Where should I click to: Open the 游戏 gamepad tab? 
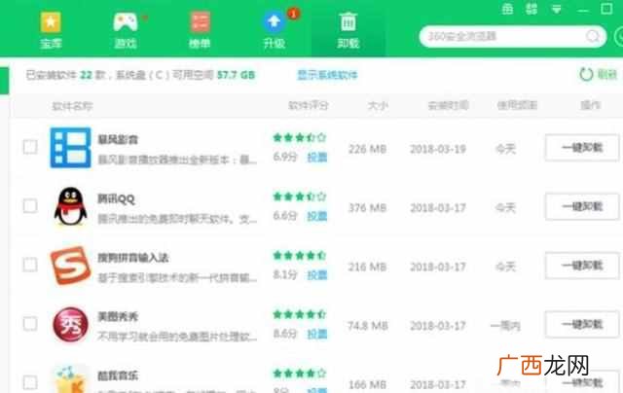click(x=126, y=30)
